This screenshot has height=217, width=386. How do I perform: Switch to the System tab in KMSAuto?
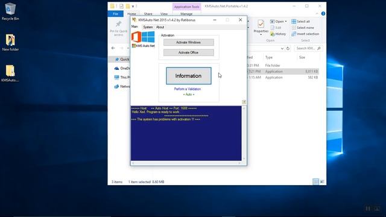[148, 27]
